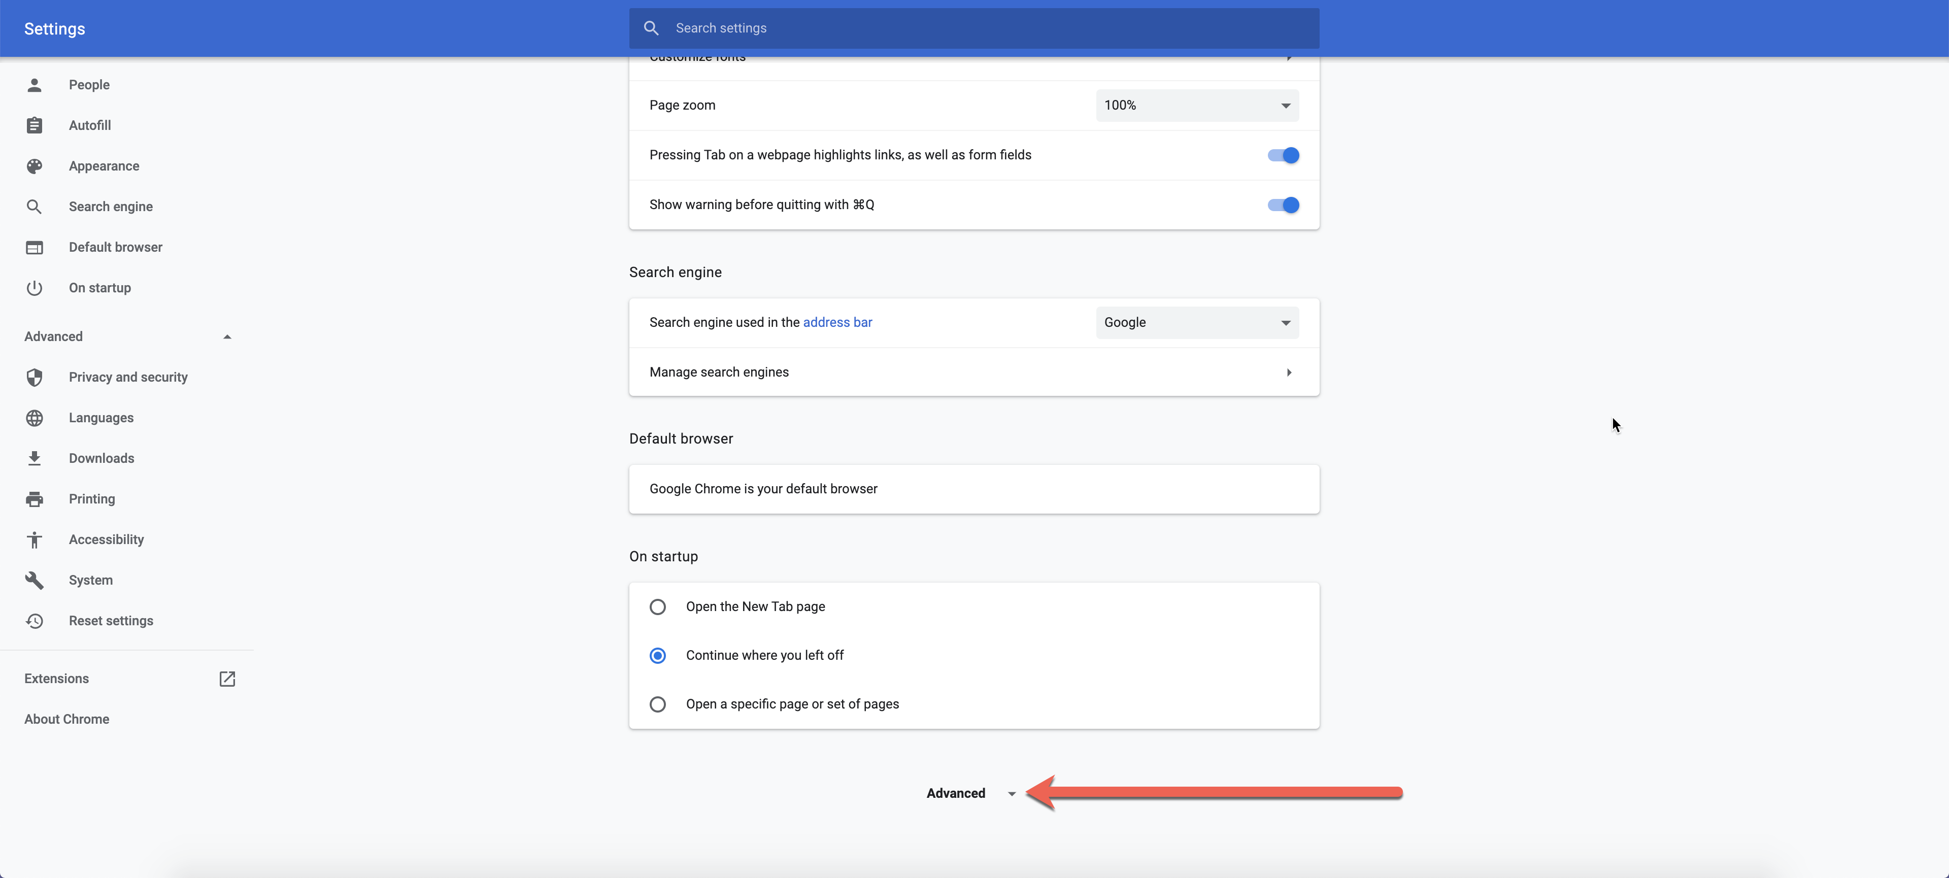Click the Autofill clipboard icon

(34, 125)
